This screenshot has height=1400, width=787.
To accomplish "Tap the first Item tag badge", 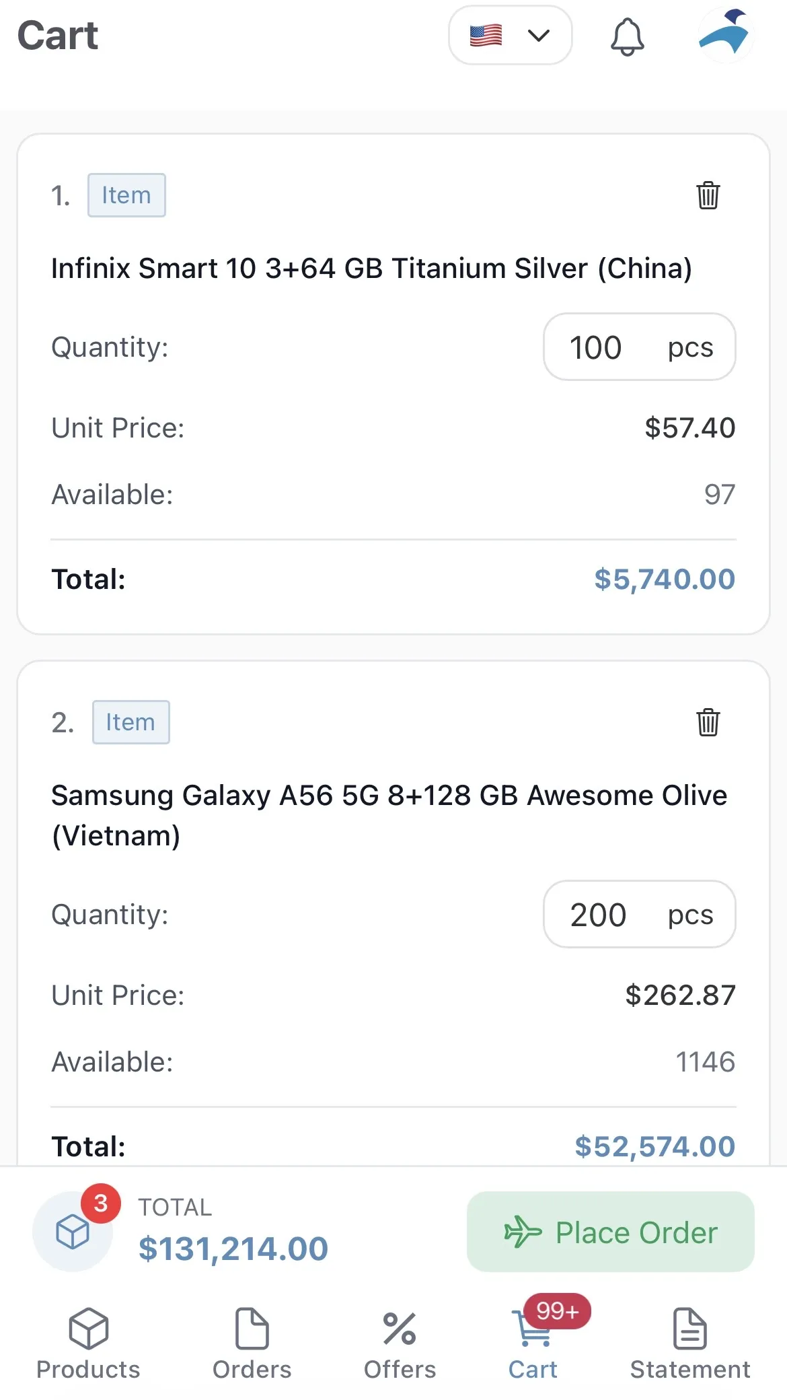I will coord(126,195).
